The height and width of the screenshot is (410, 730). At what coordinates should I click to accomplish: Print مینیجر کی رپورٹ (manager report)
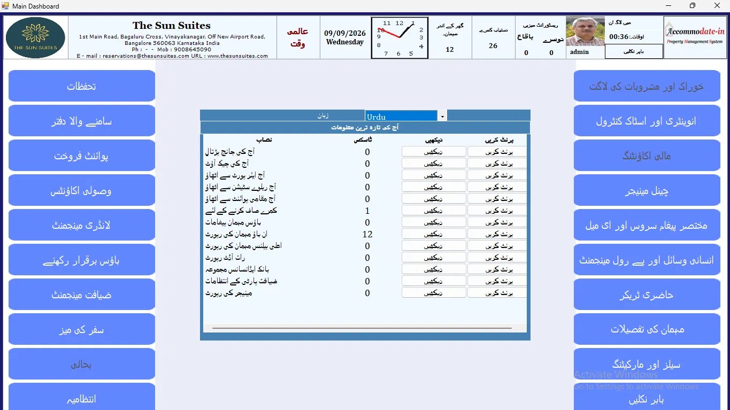click(x=497, y=293)
